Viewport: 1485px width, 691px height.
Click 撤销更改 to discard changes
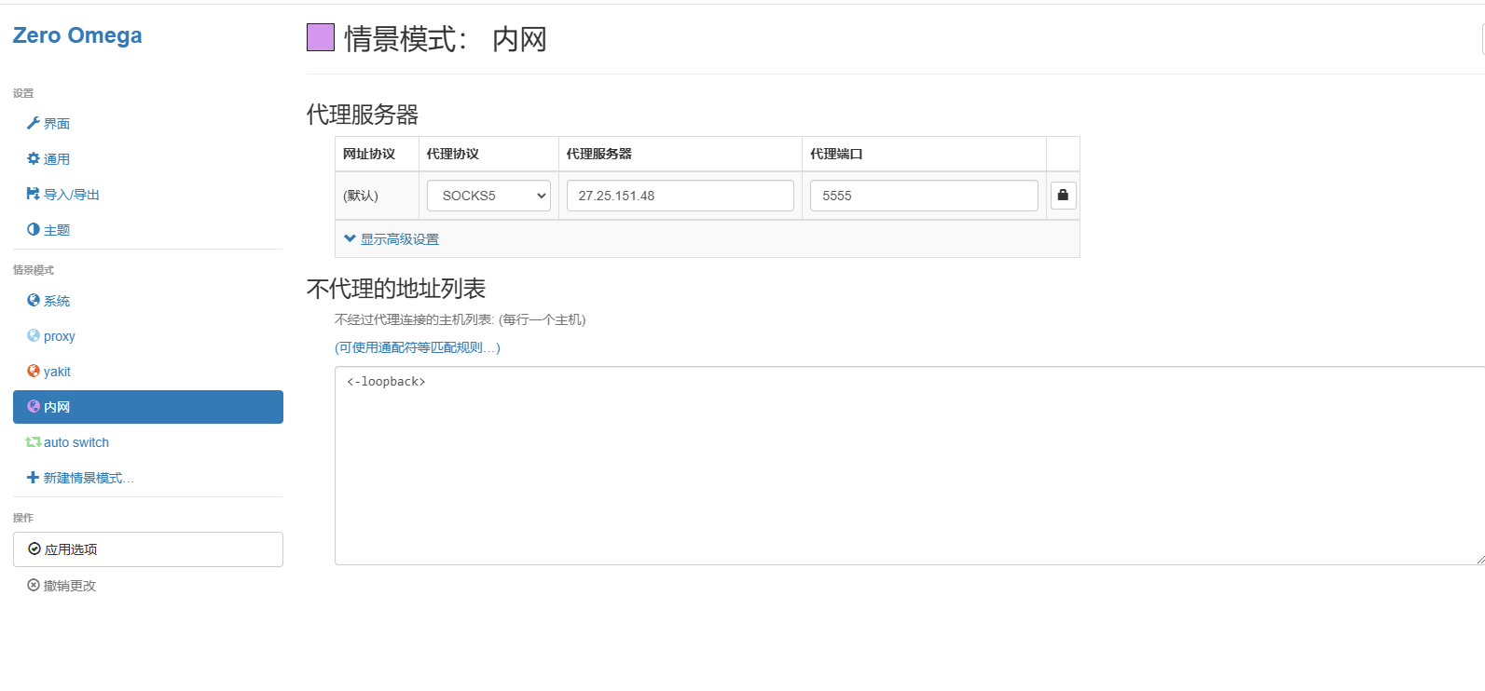point(147,586)
